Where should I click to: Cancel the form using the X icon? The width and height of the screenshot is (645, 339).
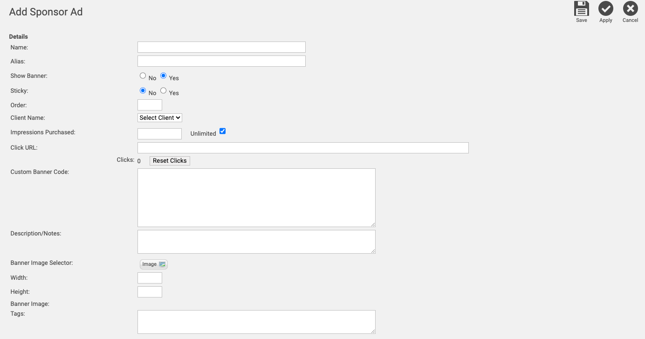630,8
